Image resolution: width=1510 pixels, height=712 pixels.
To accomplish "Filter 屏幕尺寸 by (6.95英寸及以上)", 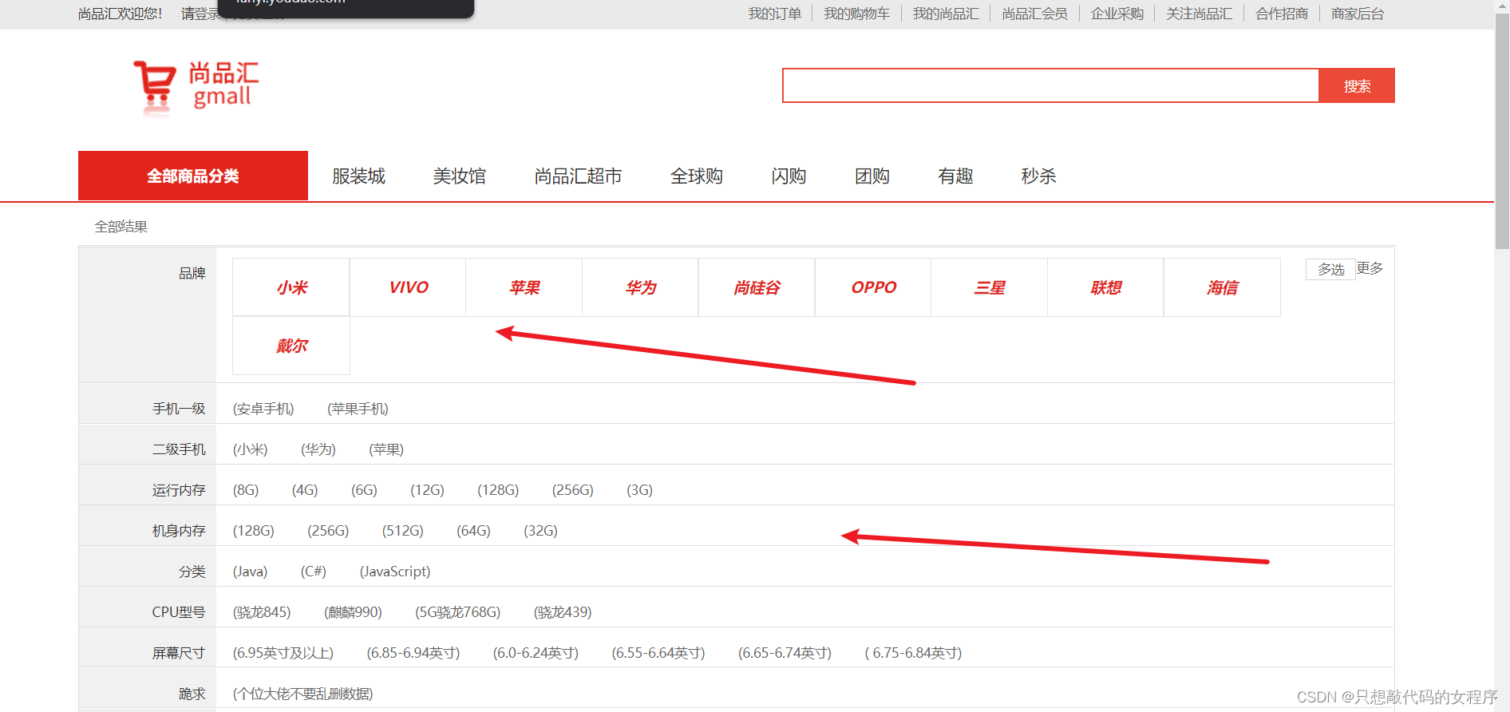I will [x=283, y=653].
